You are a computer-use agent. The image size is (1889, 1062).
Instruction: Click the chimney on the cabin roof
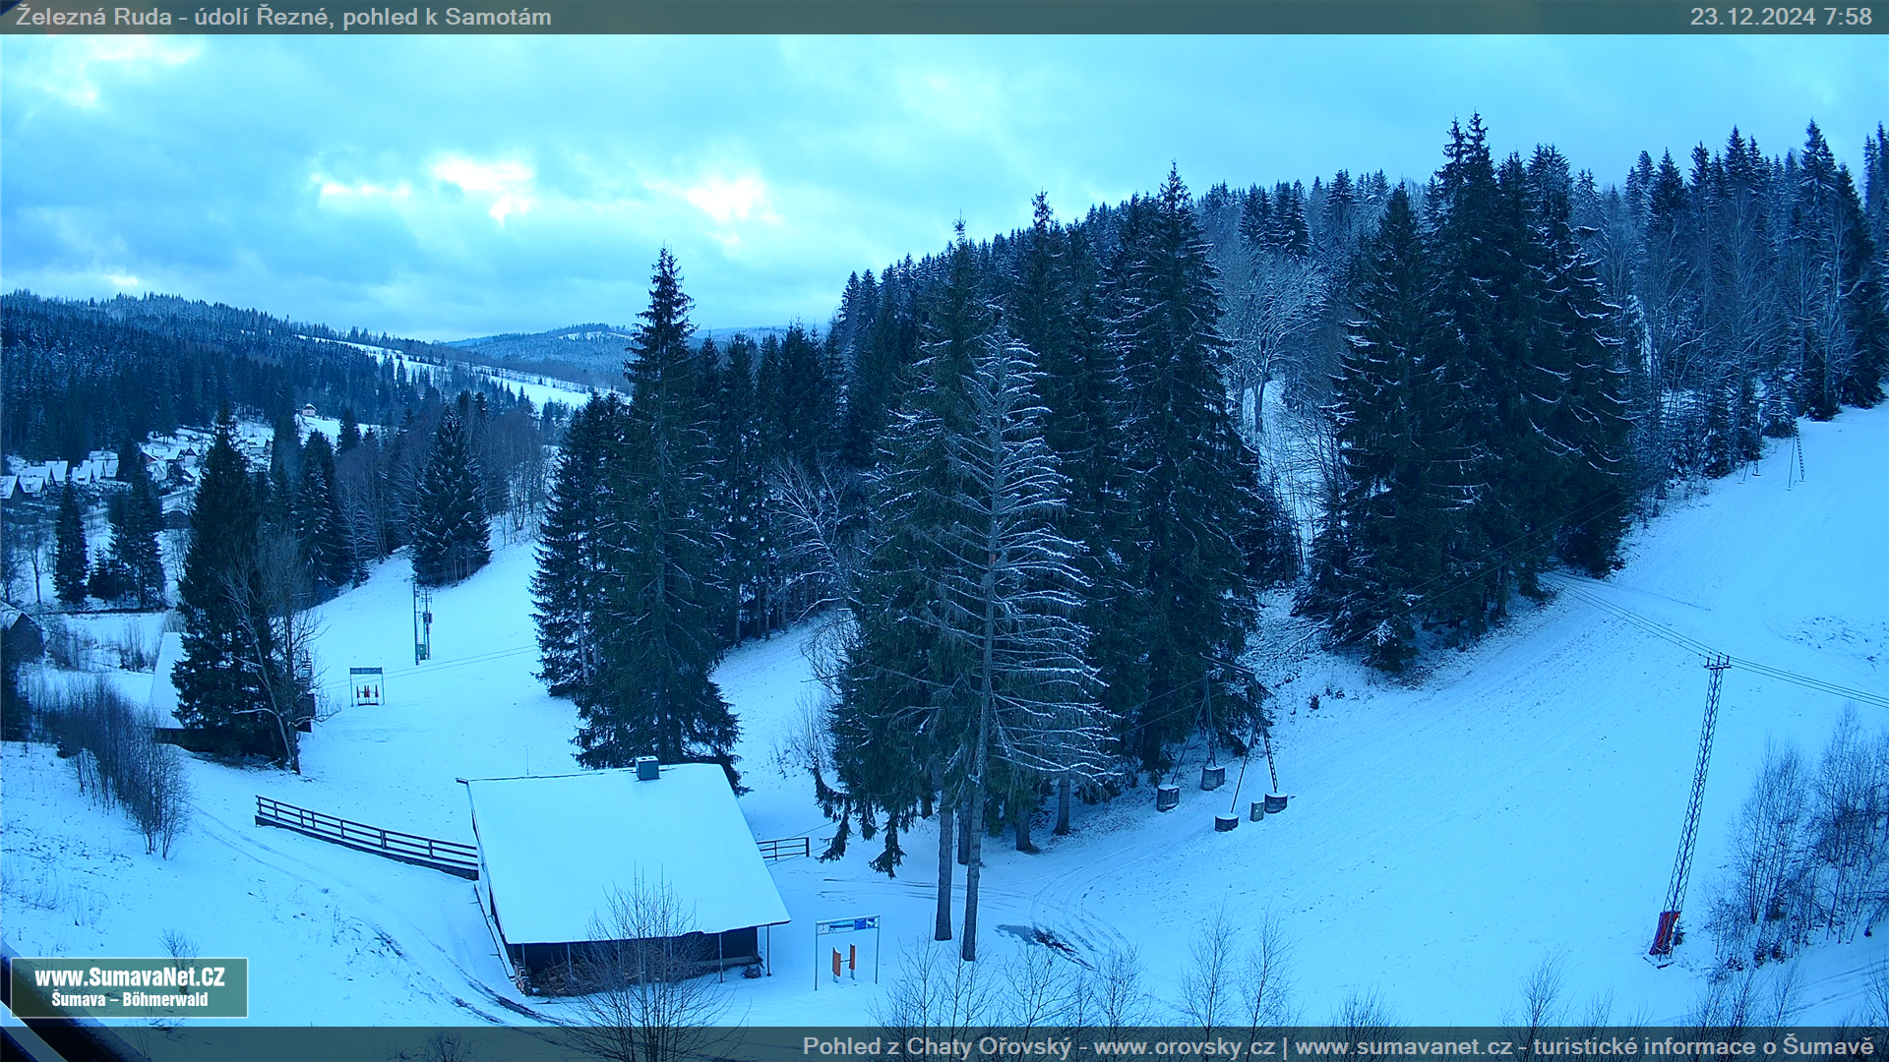point(646,768)
